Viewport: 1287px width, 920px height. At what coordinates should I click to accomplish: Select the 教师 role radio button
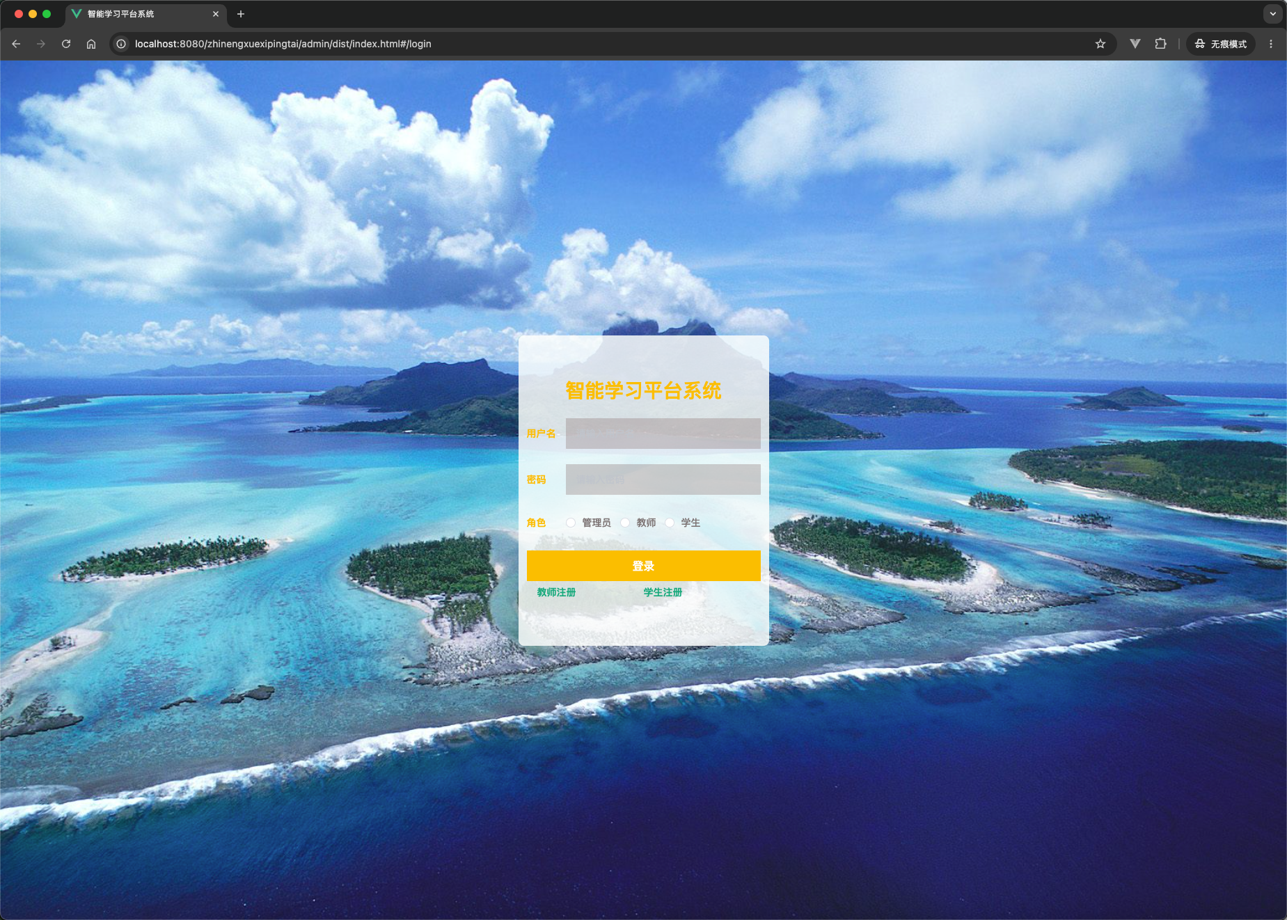tap(625, 523)
